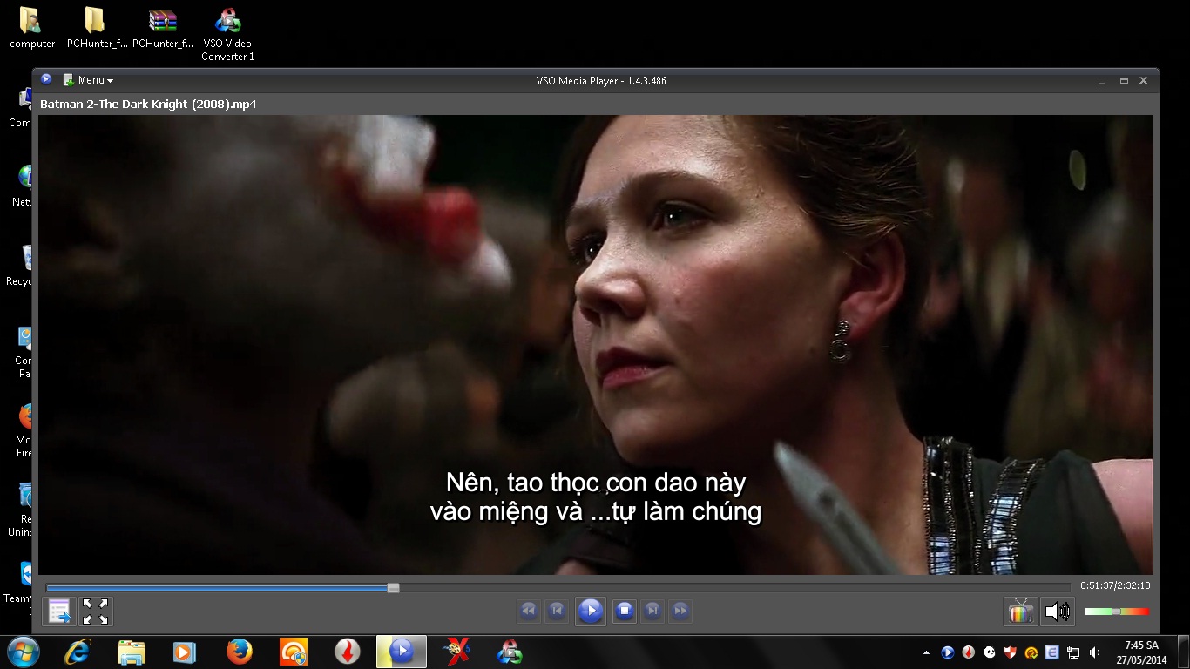Open the system volume tray icon

pyautogui.click(x=1094, y=652)
